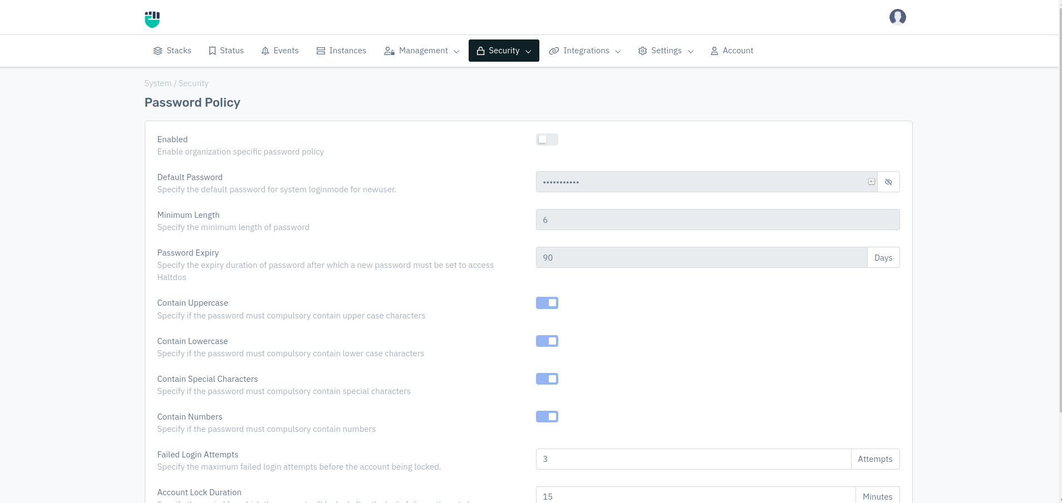This screenshot has width=1062, height=503.
Task: Click the Security breadcrumb link
Action: (x=193, y=83)
